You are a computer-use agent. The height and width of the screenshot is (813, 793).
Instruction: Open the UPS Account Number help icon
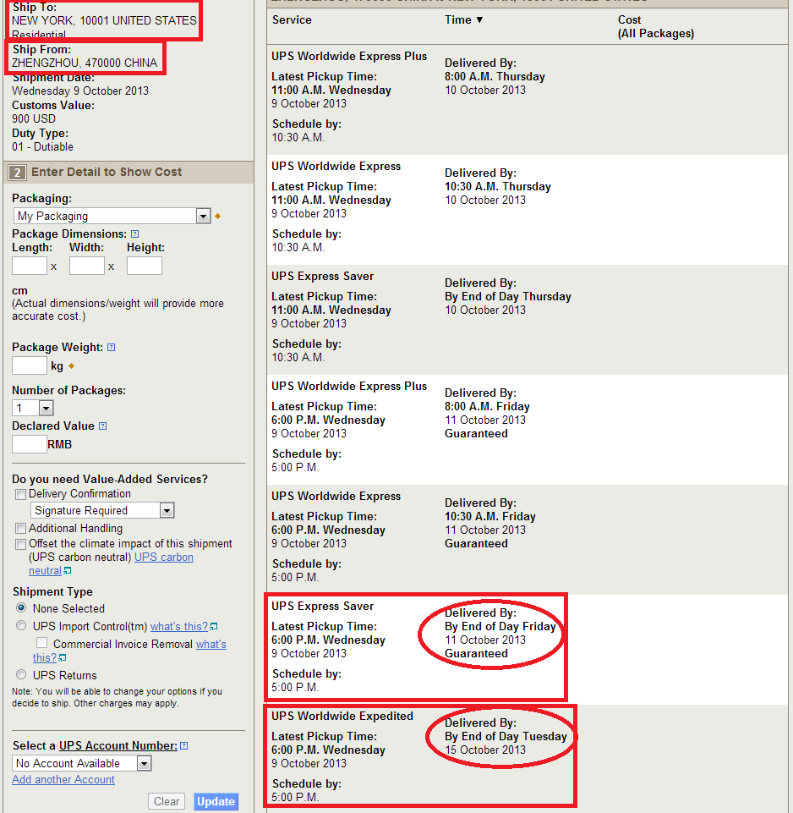[x=184, y=745]
